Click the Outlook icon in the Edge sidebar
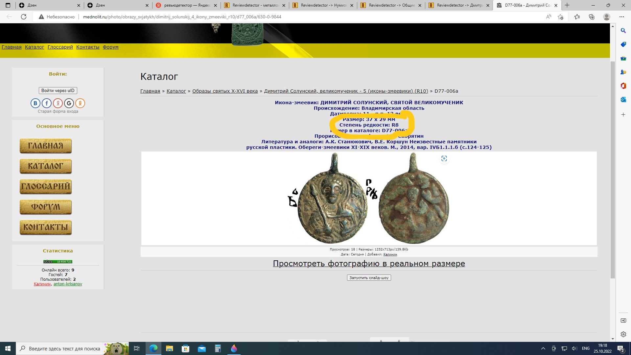631x355 pixels. (623, 100)
